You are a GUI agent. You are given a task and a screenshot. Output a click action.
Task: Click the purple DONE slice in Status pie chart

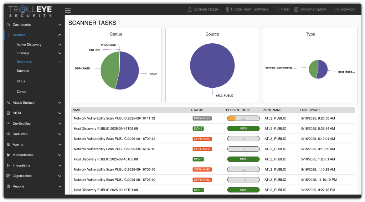pos(128,75)
